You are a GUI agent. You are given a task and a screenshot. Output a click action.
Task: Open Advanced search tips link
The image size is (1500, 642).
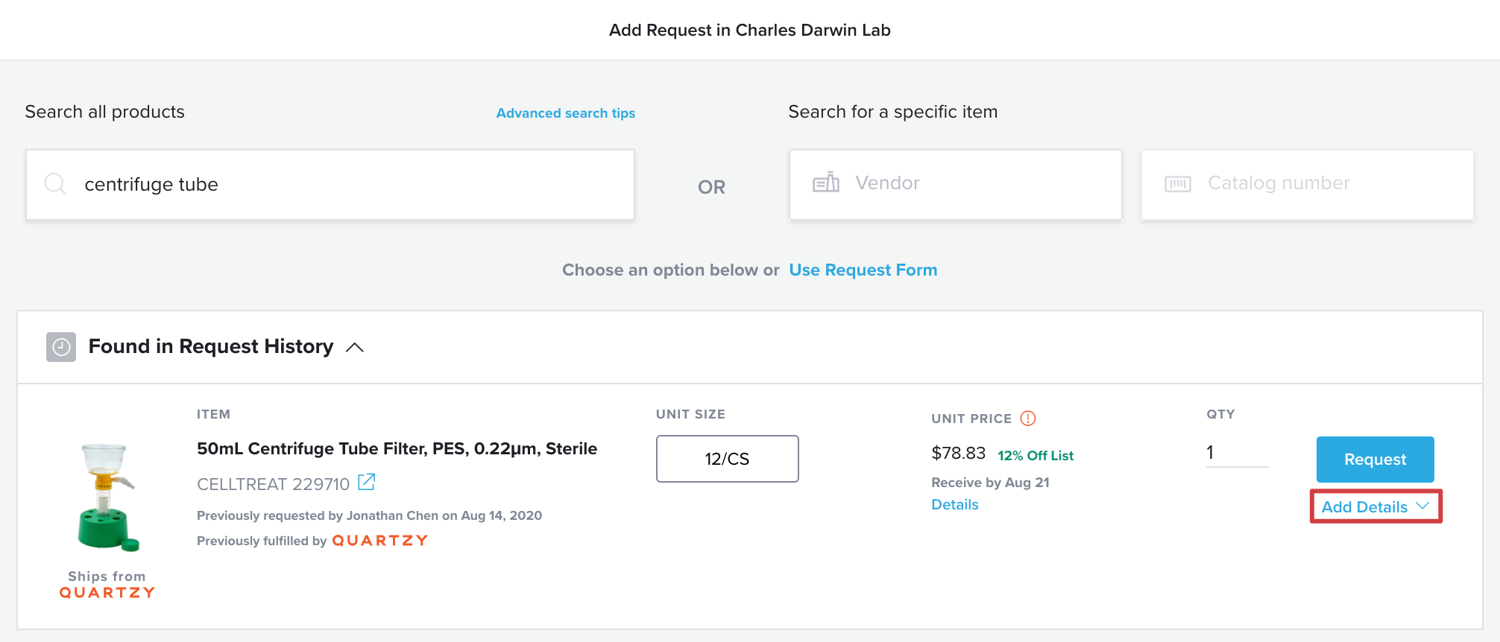pos(565,113)
